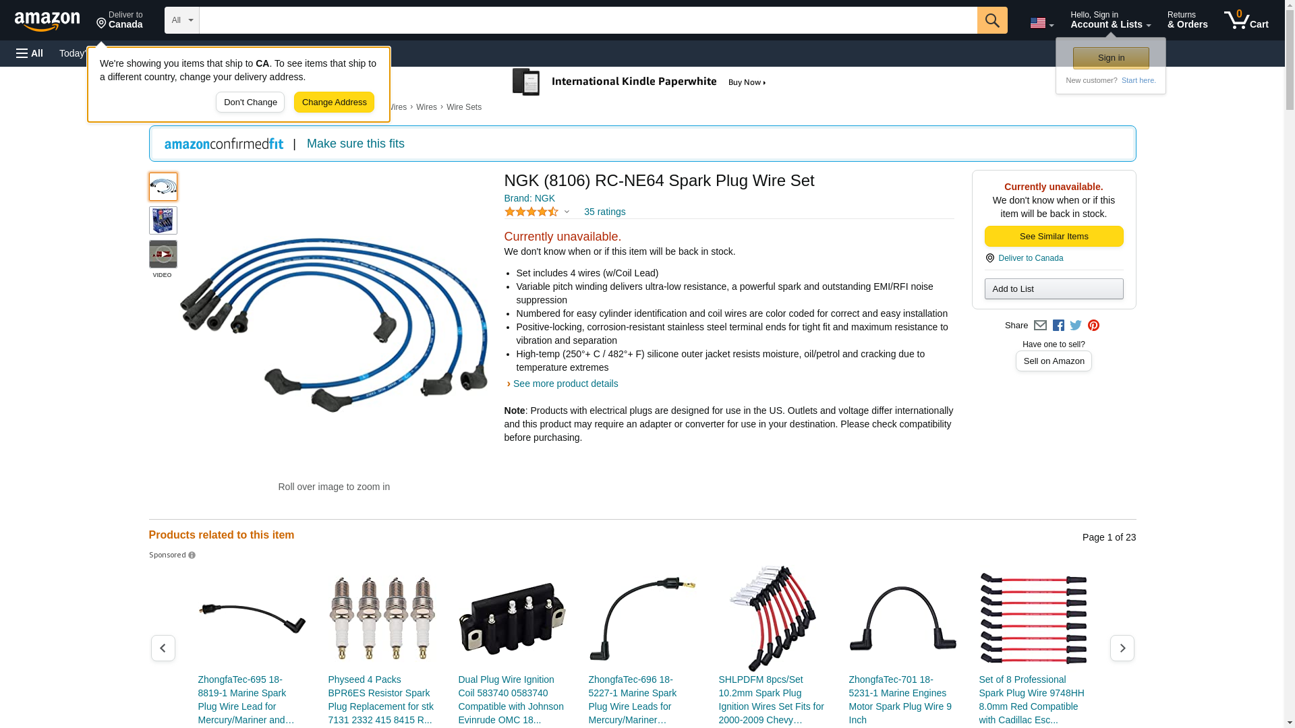Share product on Pinterest icon
The width and height of the screenshot is (1295, 728).
click(x=1093, y=326)
